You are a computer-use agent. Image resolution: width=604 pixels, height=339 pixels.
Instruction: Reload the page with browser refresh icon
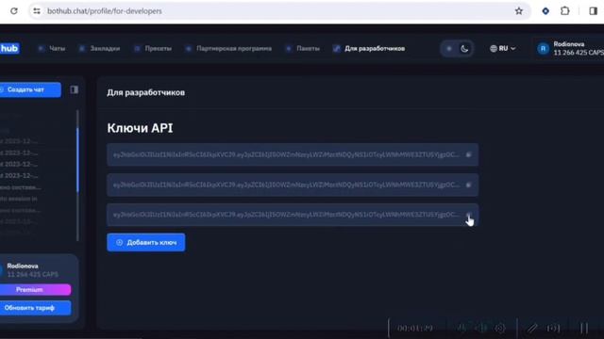(x=14, y=11)
